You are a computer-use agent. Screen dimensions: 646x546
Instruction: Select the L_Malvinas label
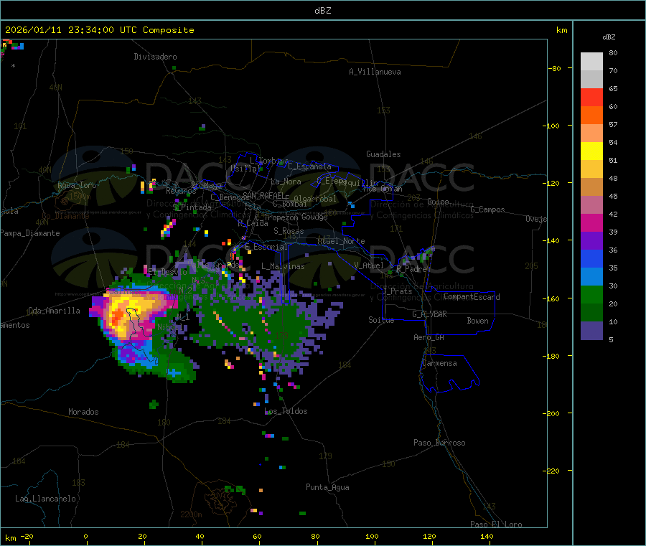coord(283,266)
